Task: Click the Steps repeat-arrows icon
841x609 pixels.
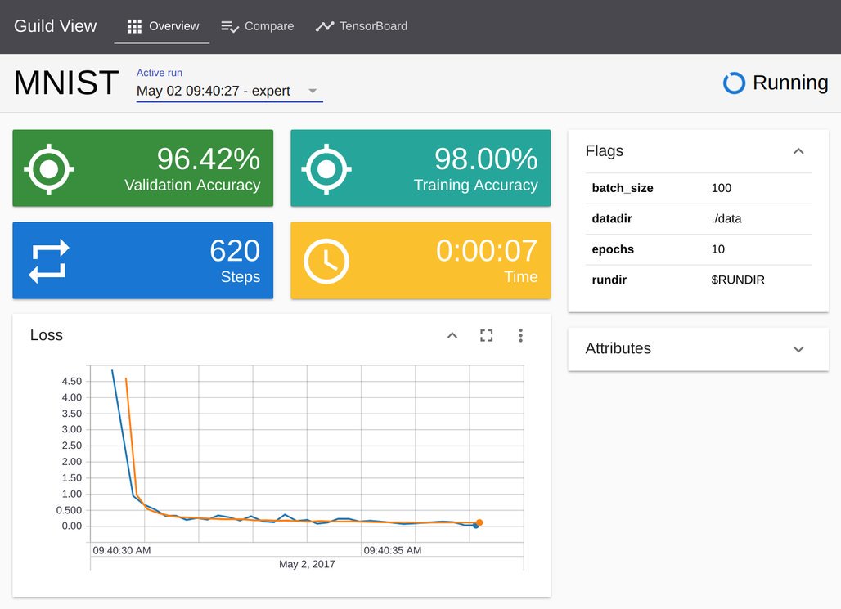Action: [x=49, y=261]
